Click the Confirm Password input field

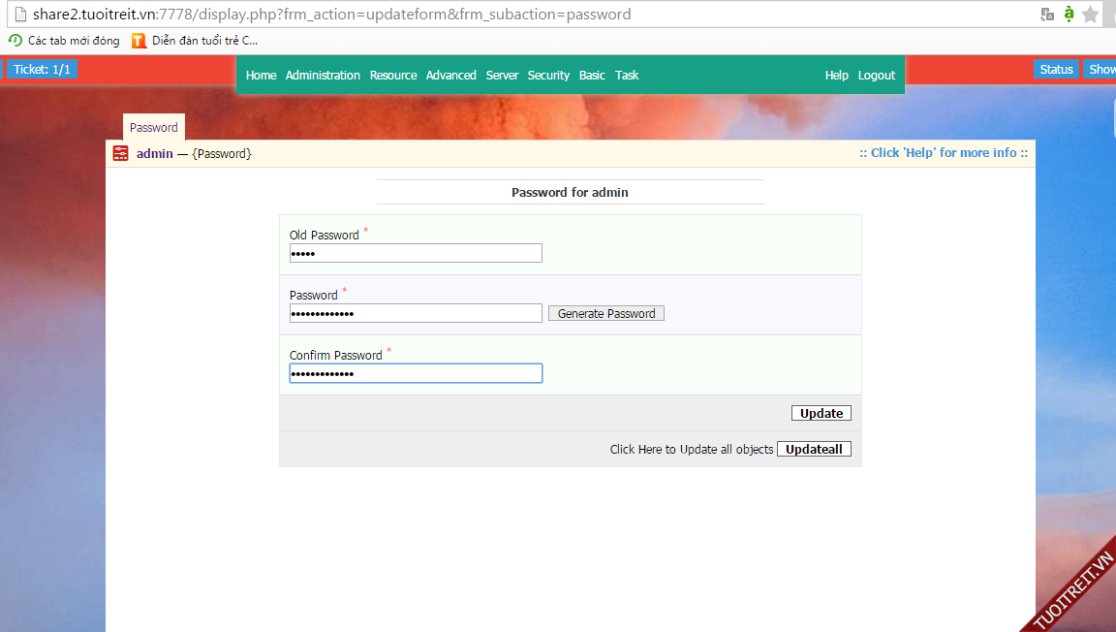coord(416,374)
